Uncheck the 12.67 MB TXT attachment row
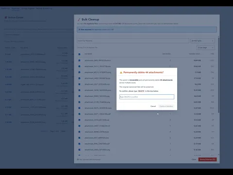This screenshot has height=175, width=233. tap(79, 126)
